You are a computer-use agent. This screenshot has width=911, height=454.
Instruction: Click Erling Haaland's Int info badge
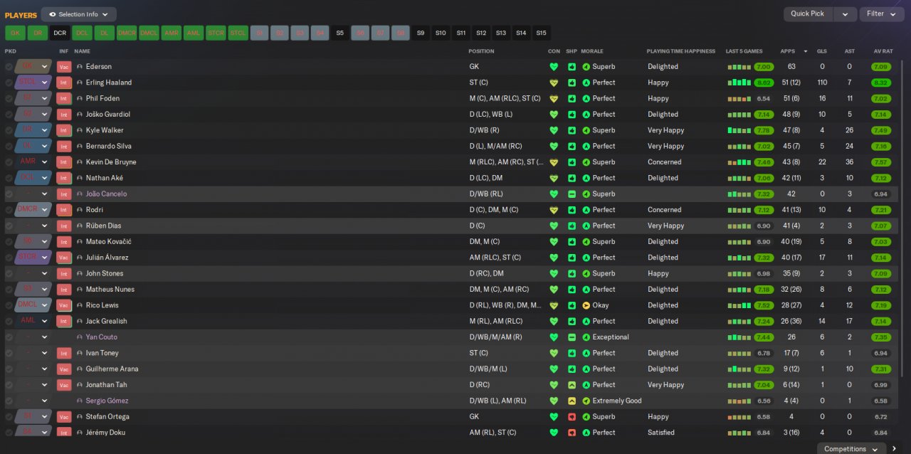[x=63, y=83]
